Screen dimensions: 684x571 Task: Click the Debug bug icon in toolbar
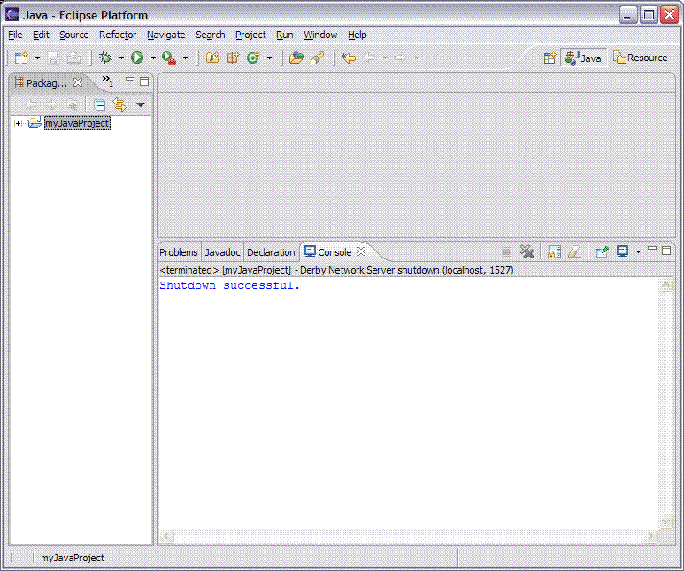(x=105, y=58)
